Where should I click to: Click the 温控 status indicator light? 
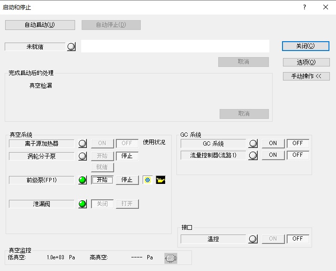pyautogui.click(x=253, y=239)
